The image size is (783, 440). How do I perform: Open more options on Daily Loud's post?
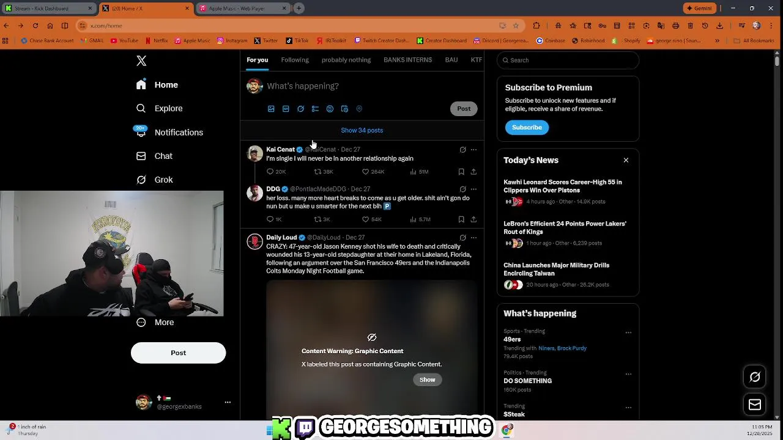(x=473, y=238)
